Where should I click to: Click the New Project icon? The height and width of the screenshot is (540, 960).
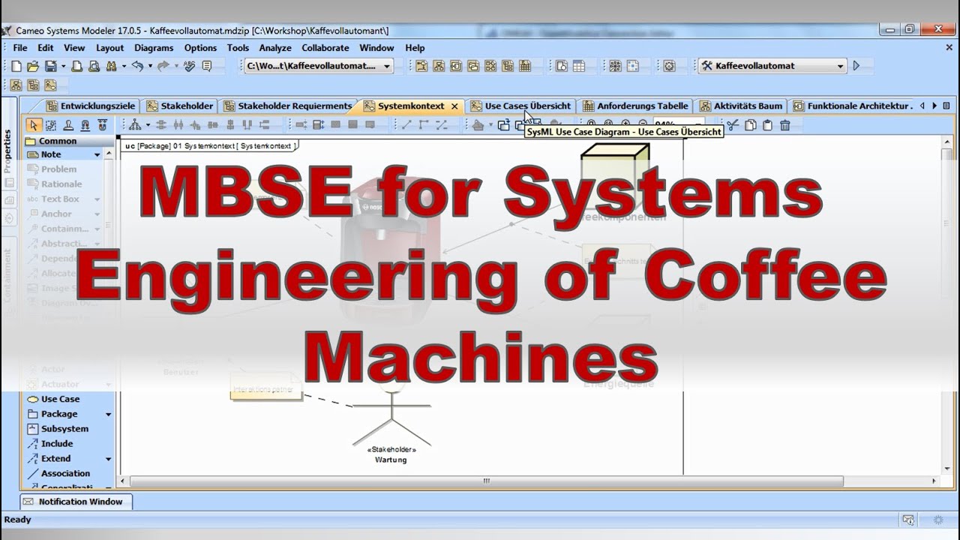tap(16, 66)
